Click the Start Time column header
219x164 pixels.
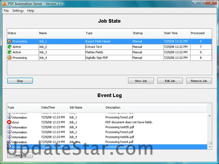click(x=177, y=33)
